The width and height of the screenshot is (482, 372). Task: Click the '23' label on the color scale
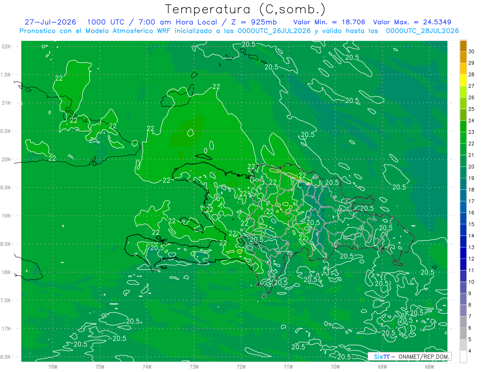tap(472, 132)
